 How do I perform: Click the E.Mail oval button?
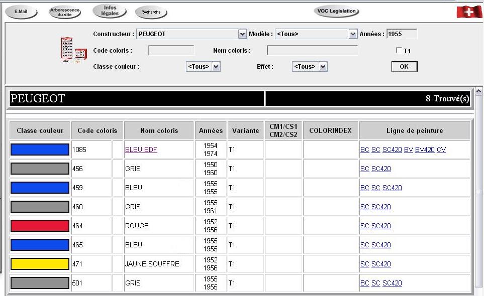click(21, 12)
